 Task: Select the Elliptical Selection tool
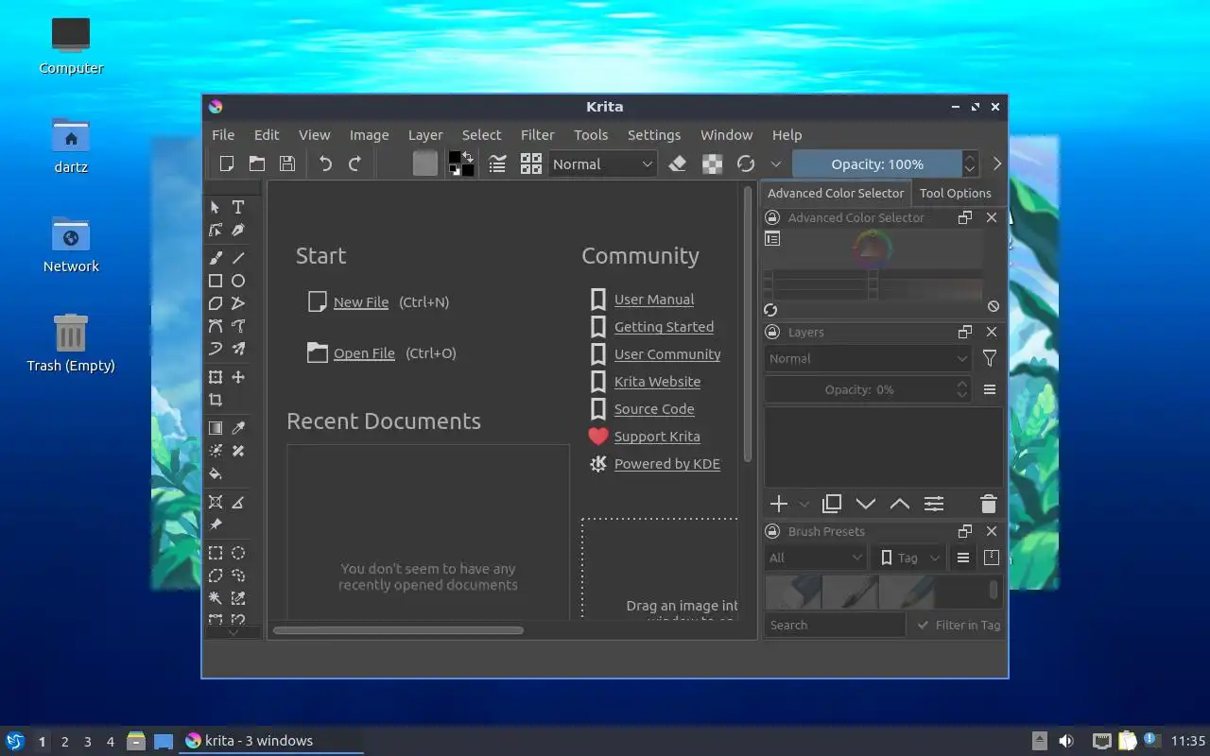pos(238,553)
